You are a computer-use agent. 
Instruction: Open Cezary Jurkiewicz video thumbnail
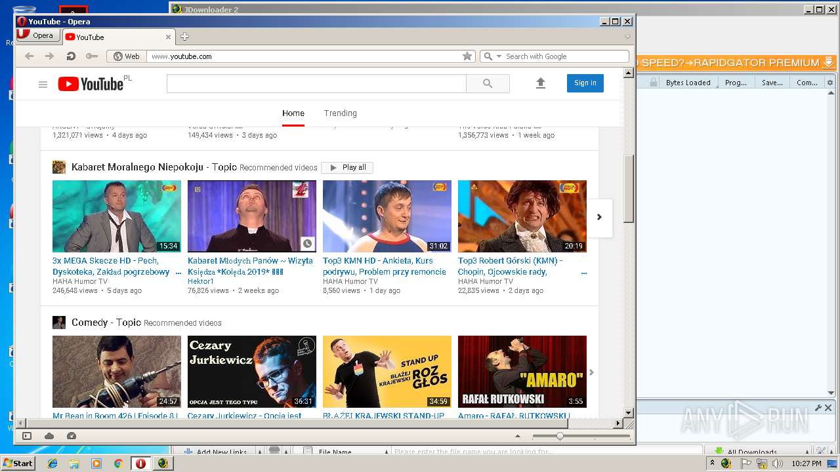coord(252,372)
